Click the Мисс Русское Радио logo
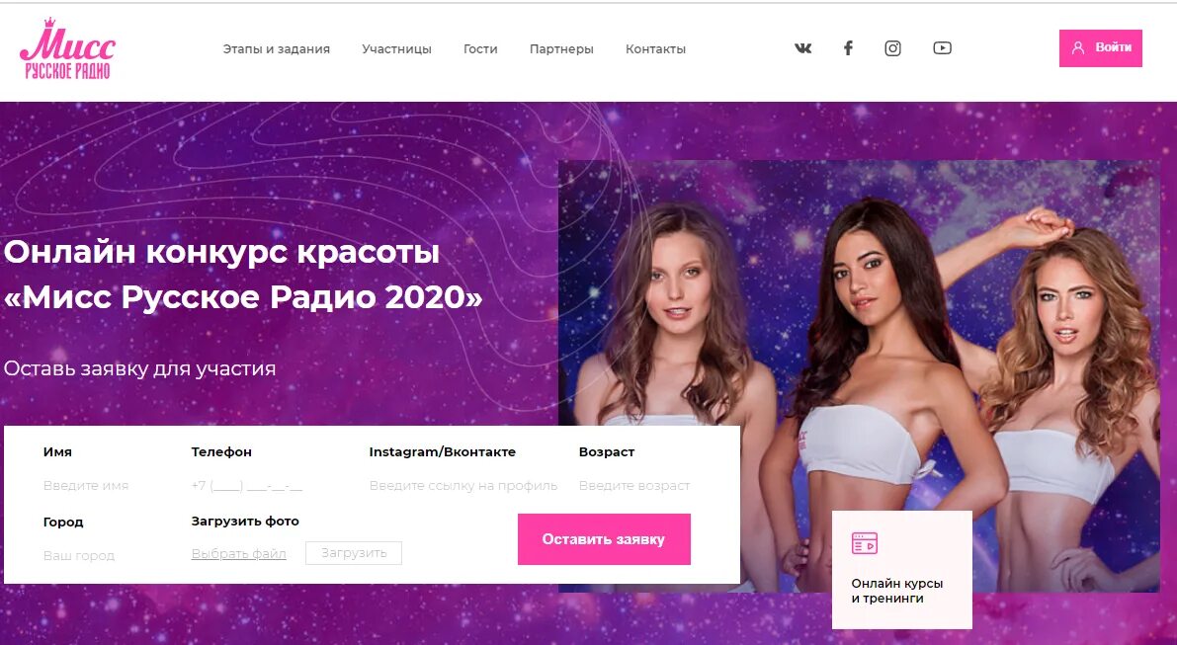Screen dimensions: 1177x645 click(67, 48)
